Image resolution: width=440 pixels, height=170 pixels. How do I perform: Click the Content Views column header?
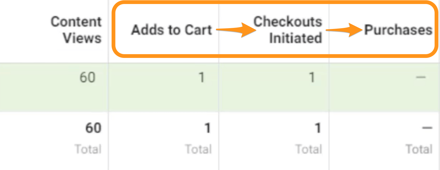[x=76, y=30]
